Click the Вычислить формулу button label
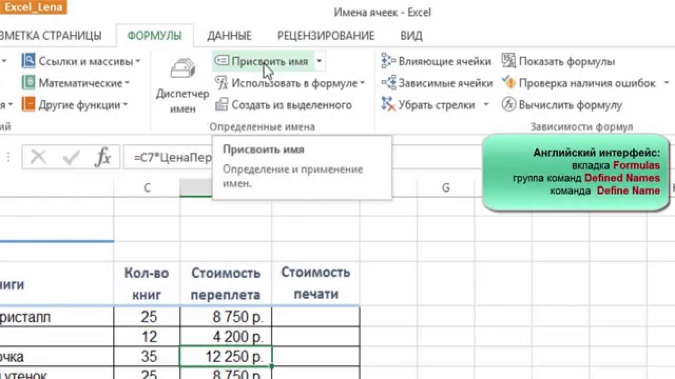This screenshot has height=379, width=675. point(571,105)
